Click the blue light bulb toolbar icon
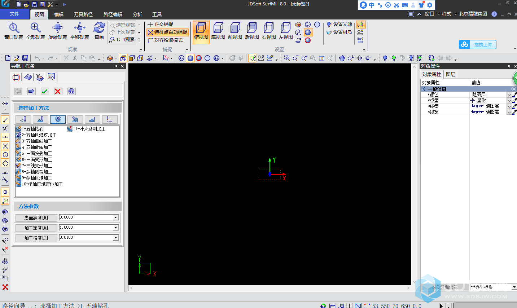517x308 pixels. point(385,58)
